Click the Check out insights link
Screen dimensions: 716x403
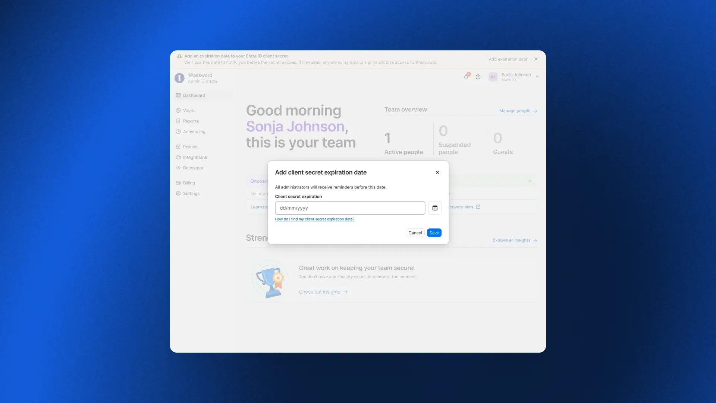[323, 292]
